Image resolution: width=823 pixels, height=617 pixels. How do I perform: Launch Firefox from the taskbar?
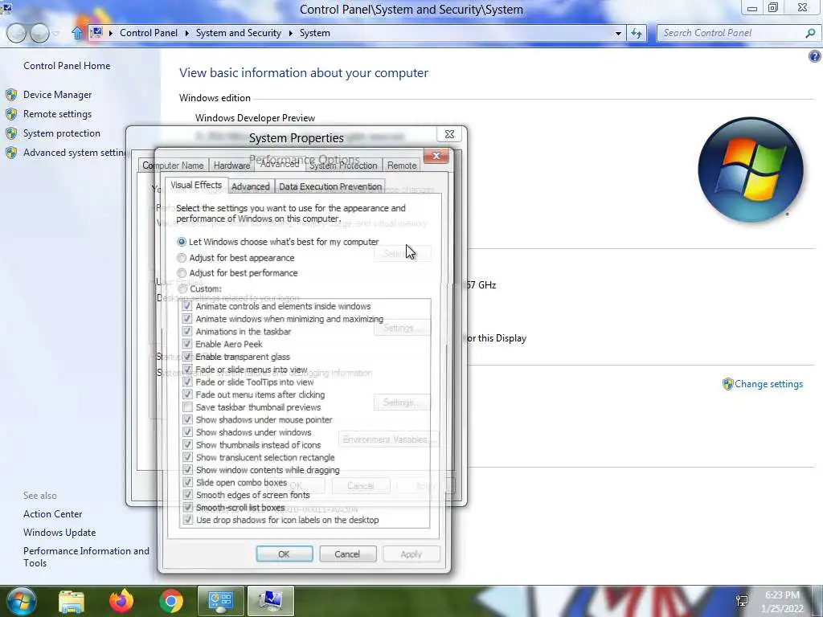click(x=121, y=601)
